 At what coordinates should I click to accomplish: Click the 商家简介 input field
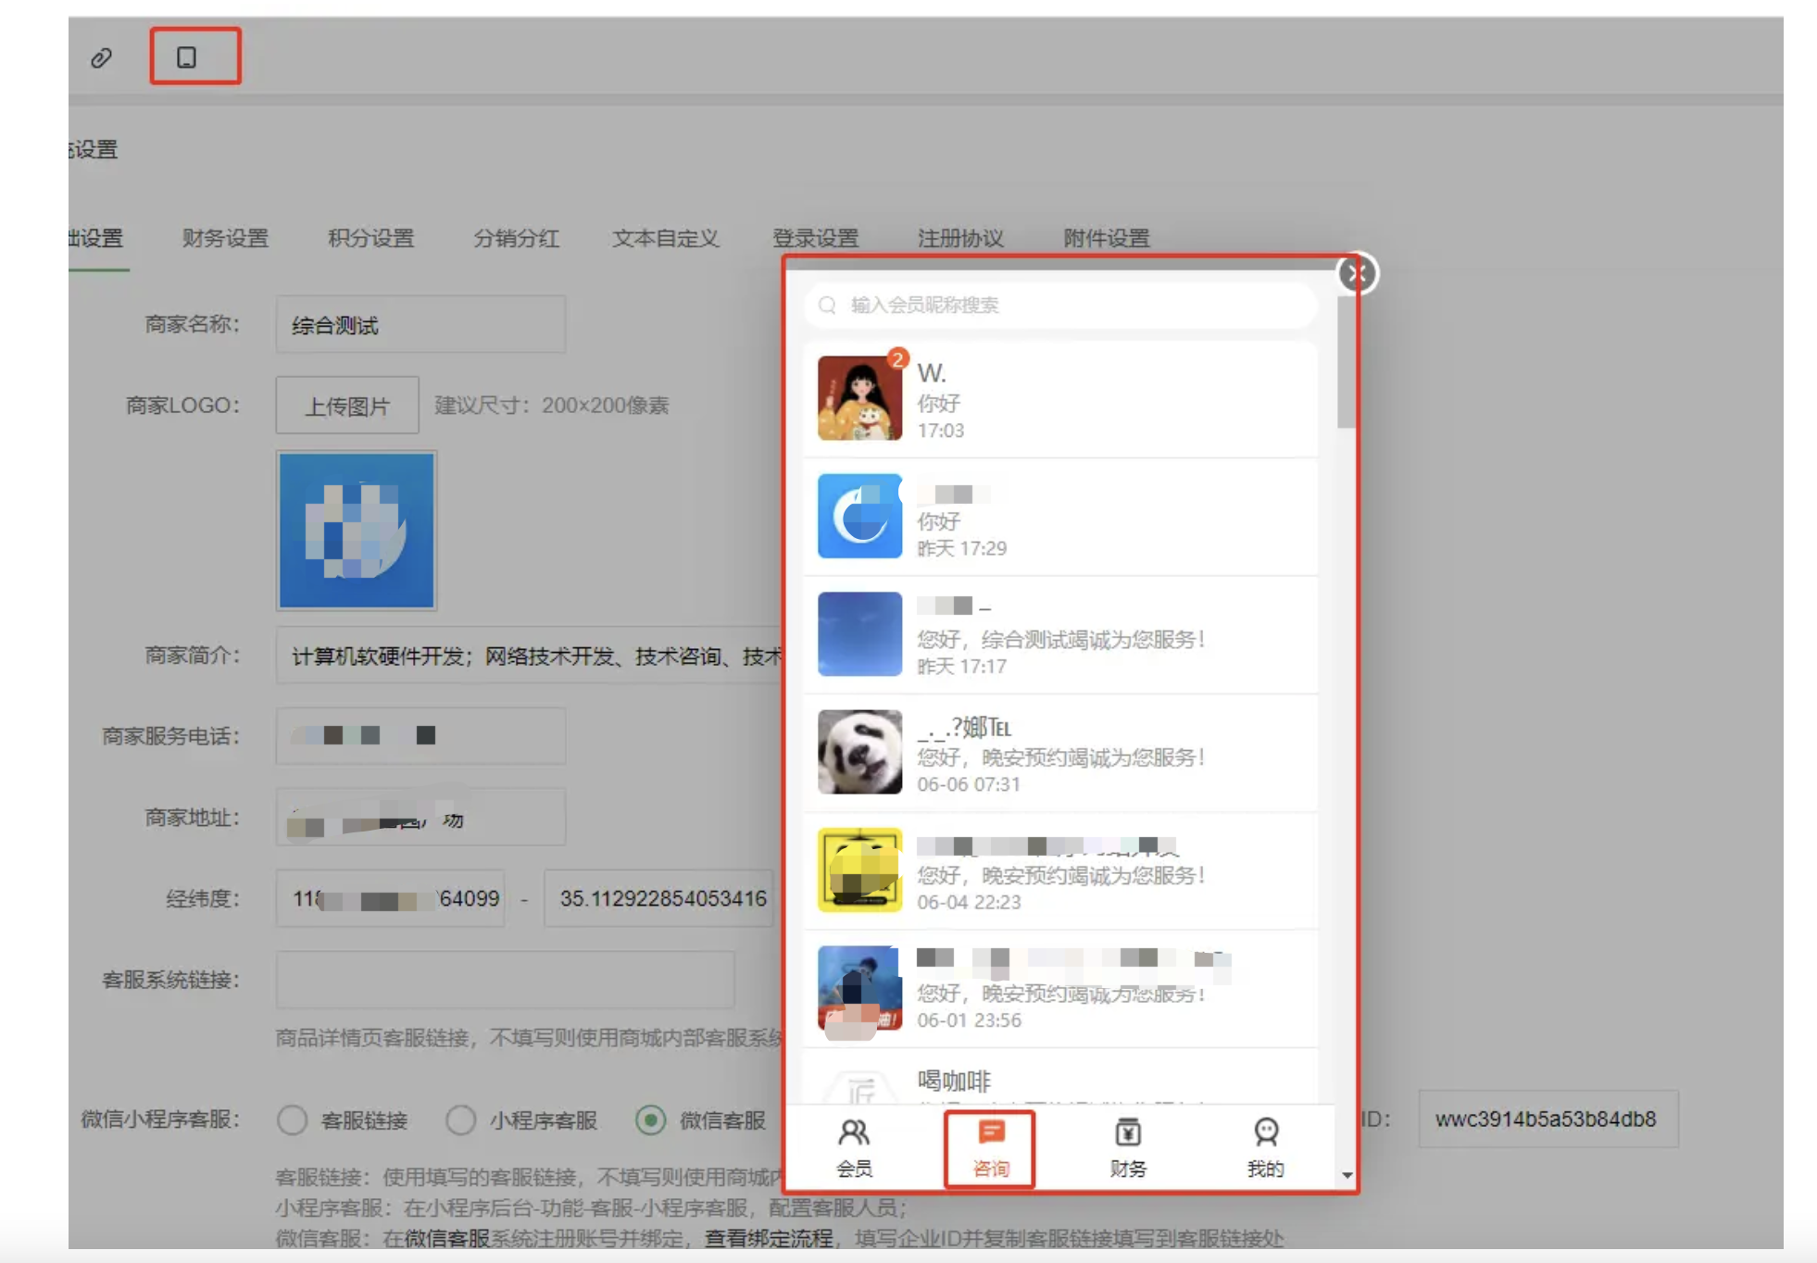pyautogui.click(x=530, y=656)
